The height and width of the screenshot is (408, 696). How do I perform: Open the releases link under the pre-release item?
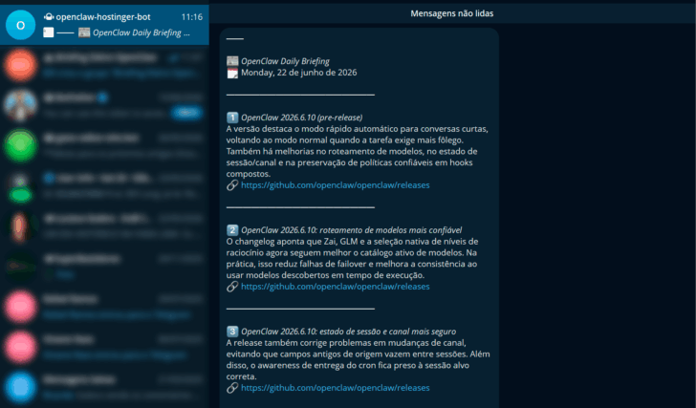[x=336, y=185]
